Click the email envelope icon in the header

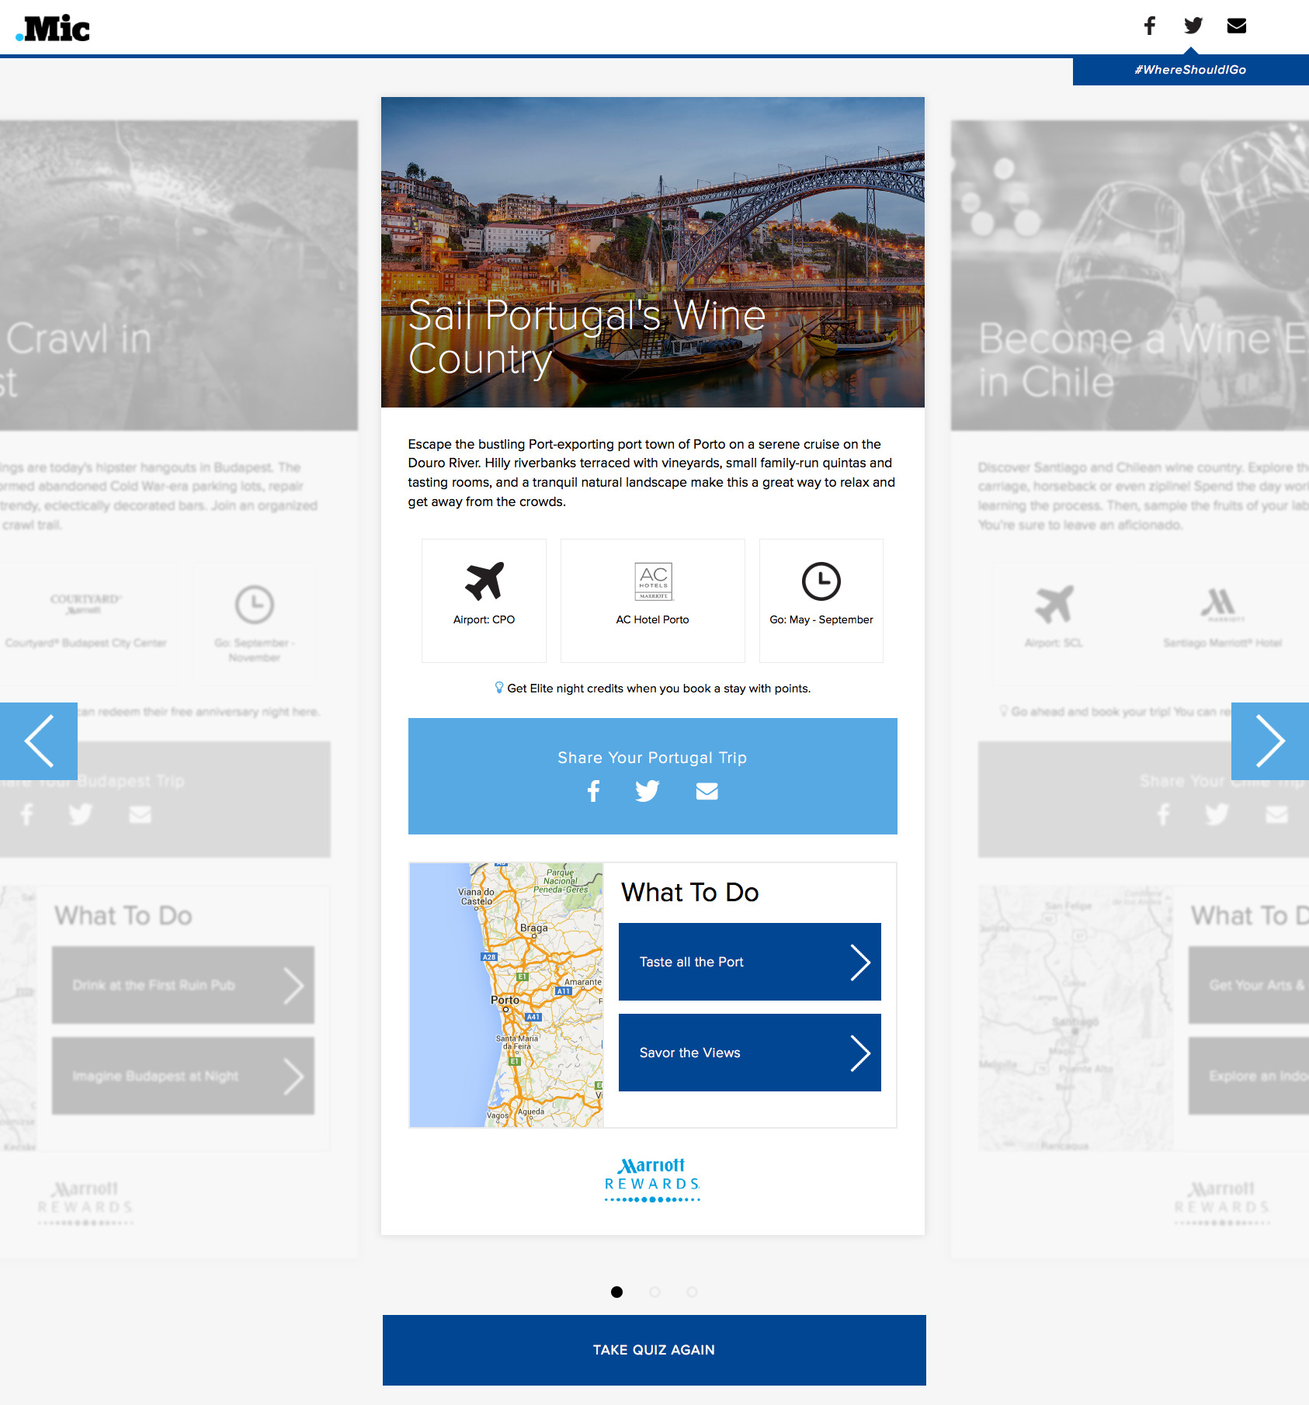1237,26
